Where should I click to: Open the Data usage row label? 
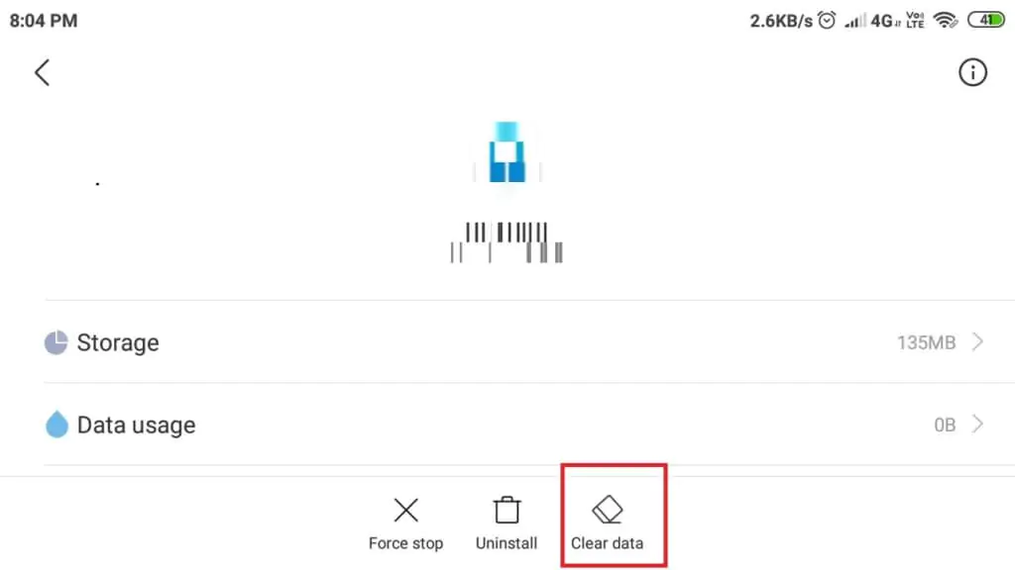(136, 425)
